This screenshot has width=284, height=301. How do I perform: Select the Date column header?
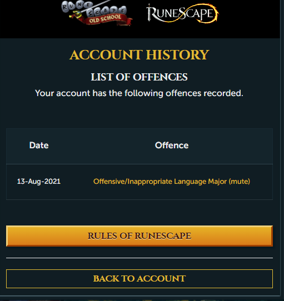point(39,146)
